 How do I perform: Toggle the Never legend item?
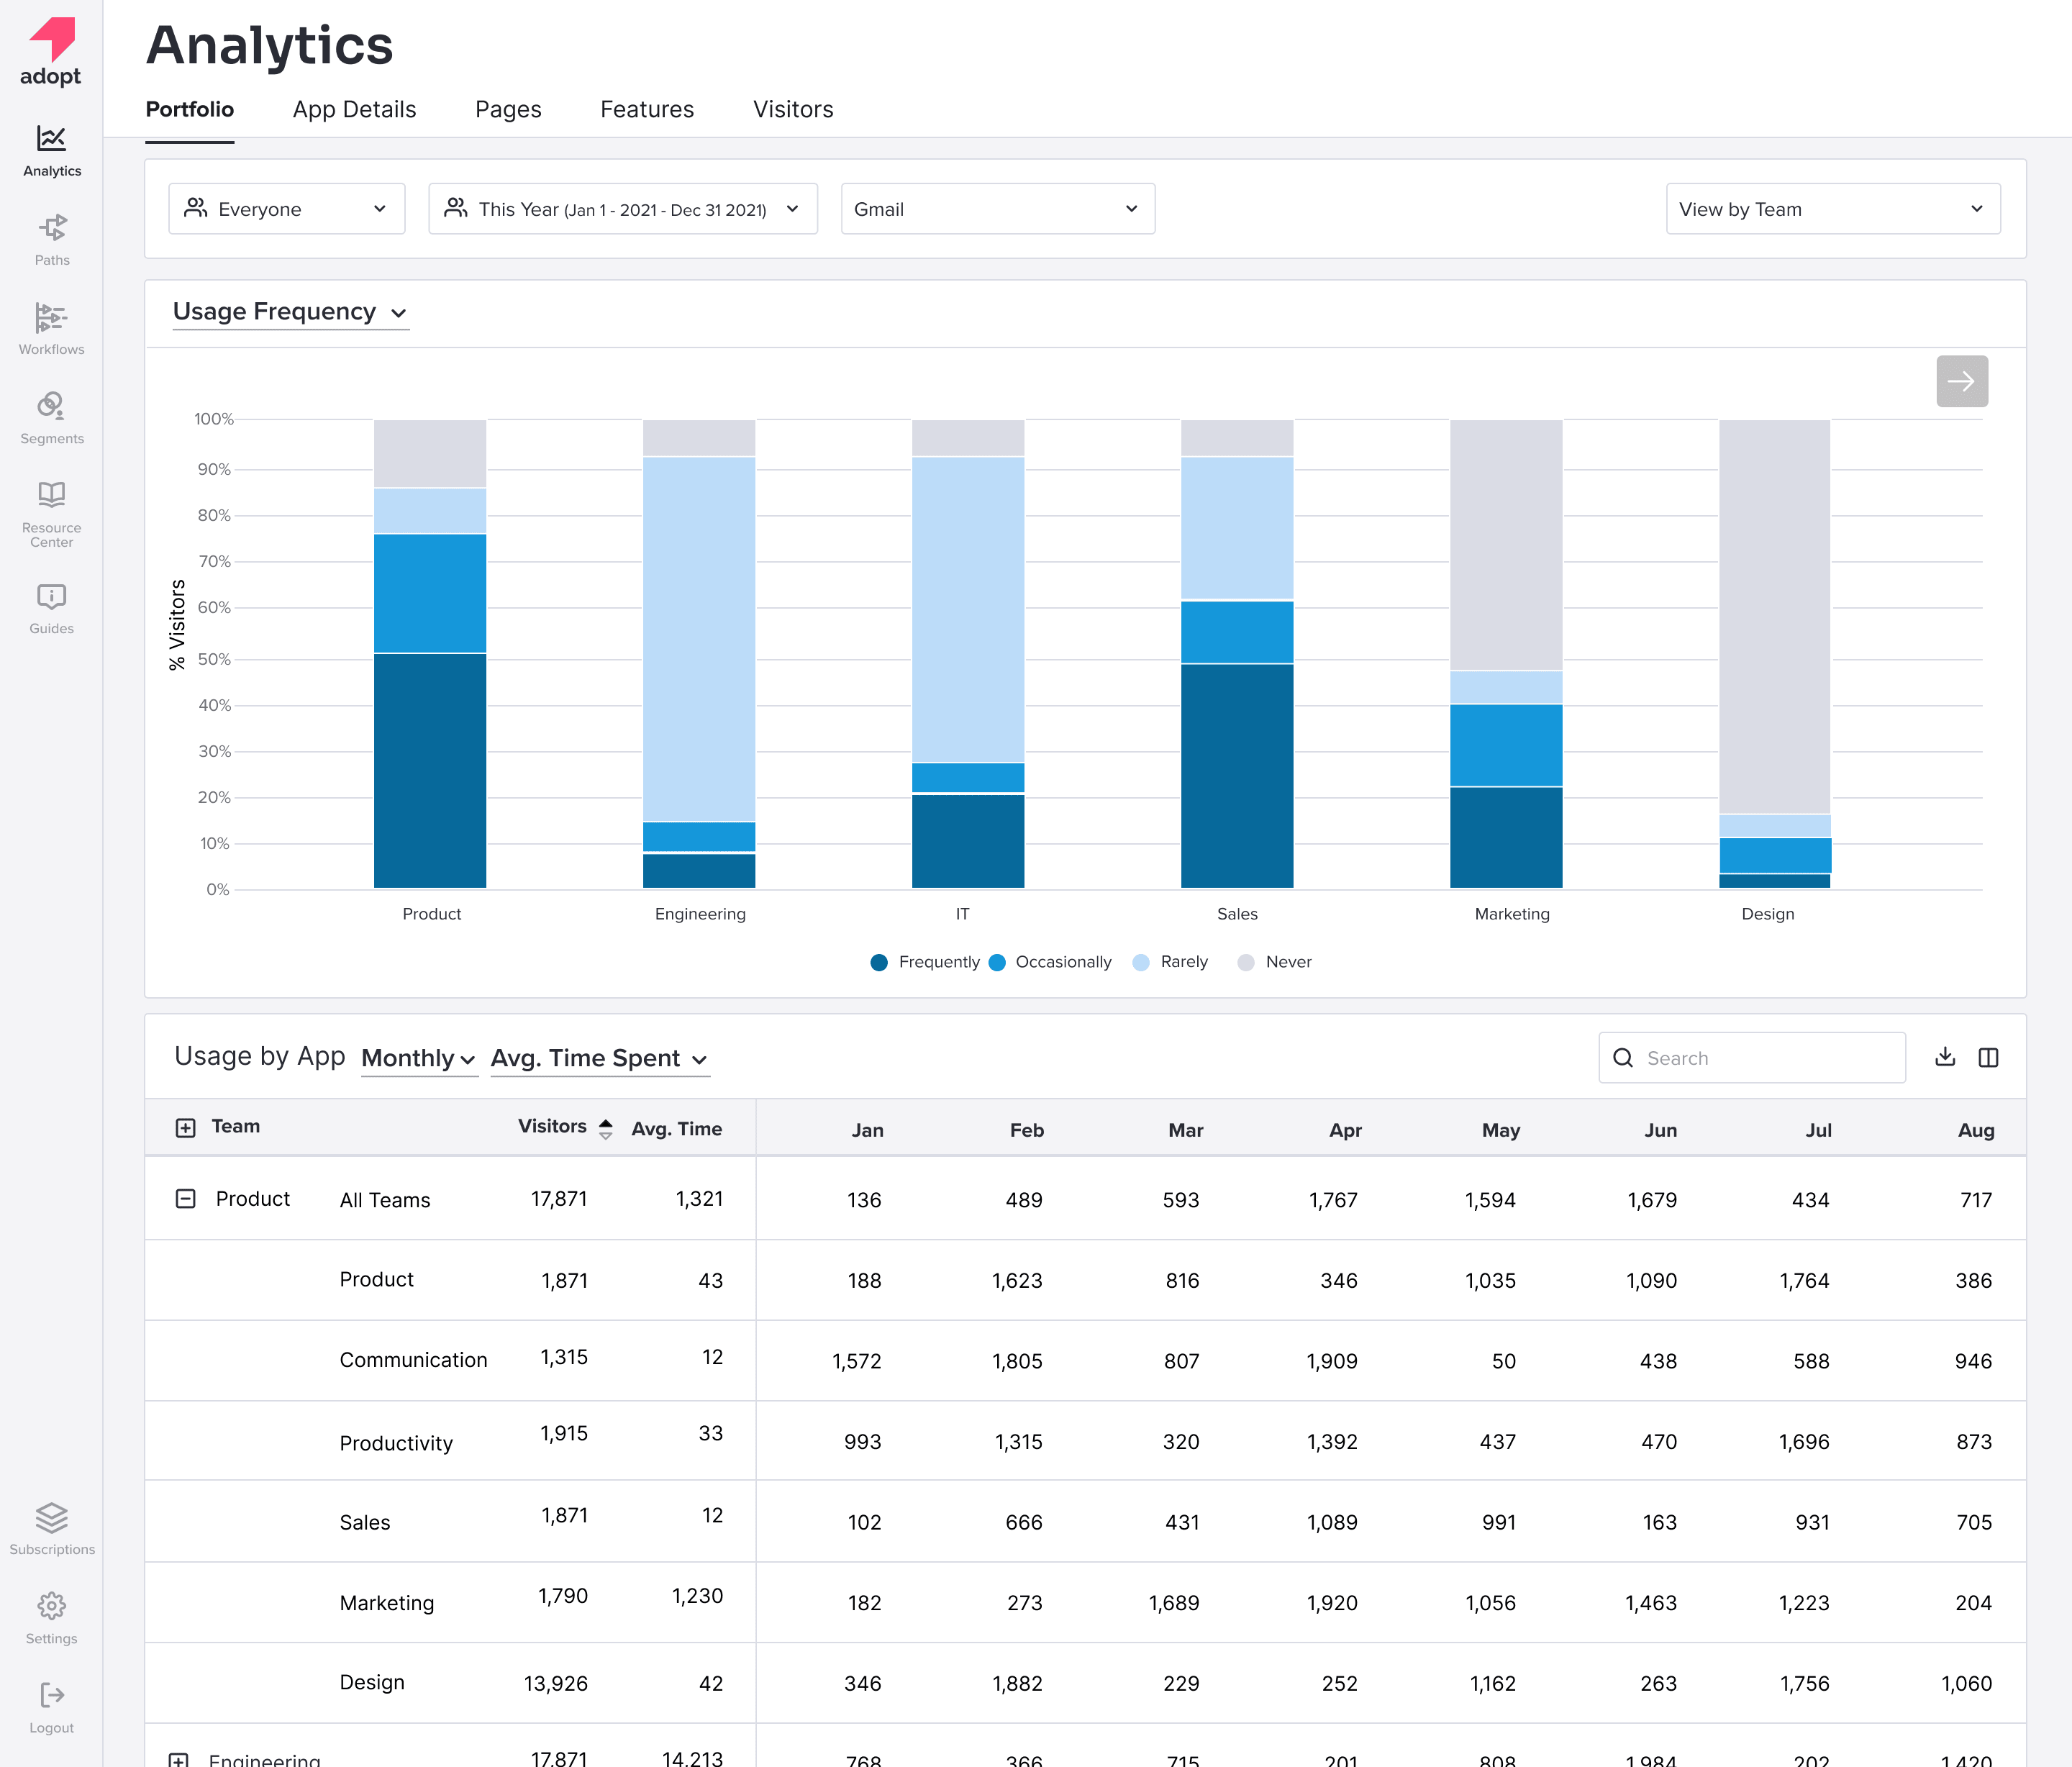tap(1274, 962)
